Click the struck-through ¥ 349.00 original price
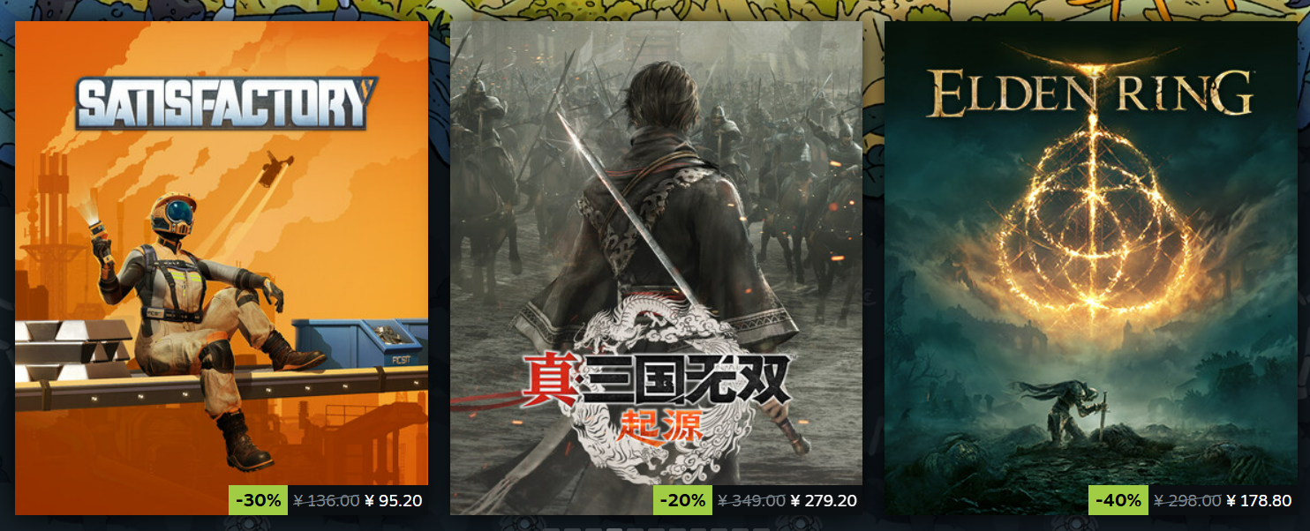The height and width of the screenshot is (531, 1310). click(751, 501)
